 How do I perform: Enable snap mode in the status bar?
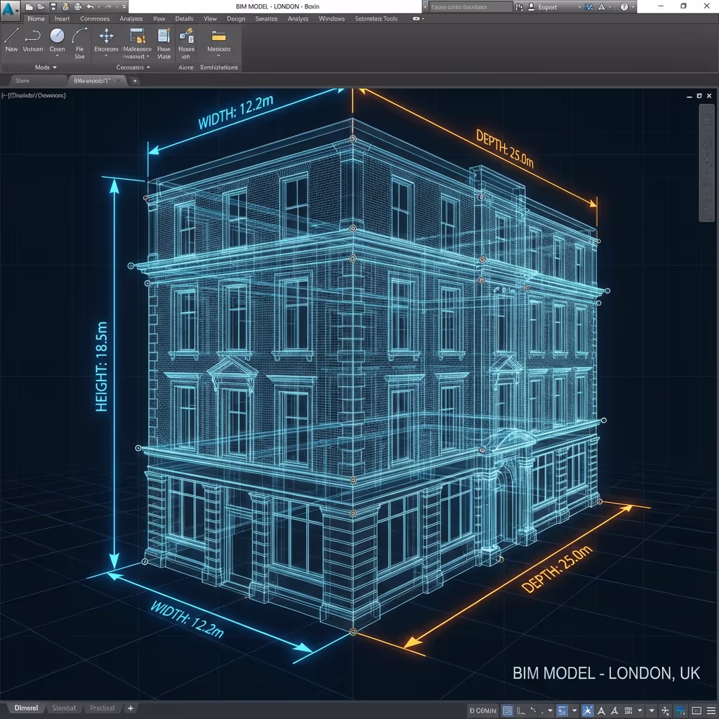522,708
